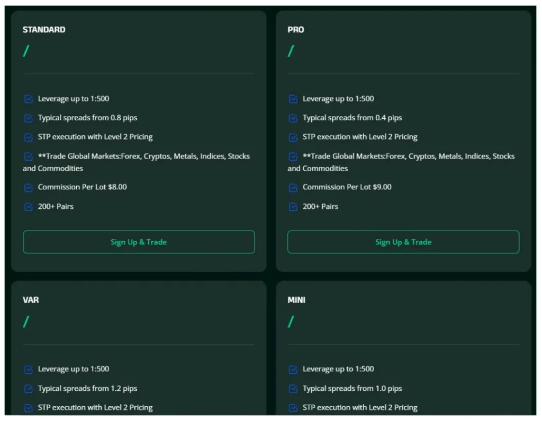Click checkmark beside PRO Trade Global Markets

(293, 156)
